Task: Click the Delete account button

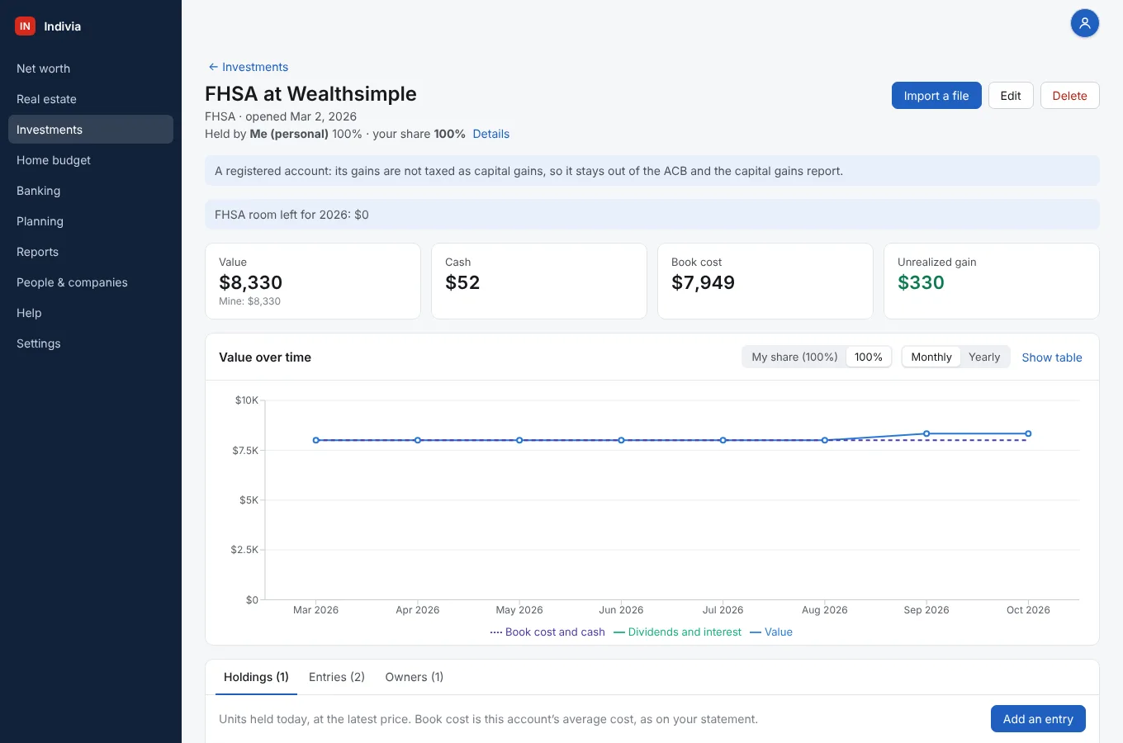Action: point(1069,96)
